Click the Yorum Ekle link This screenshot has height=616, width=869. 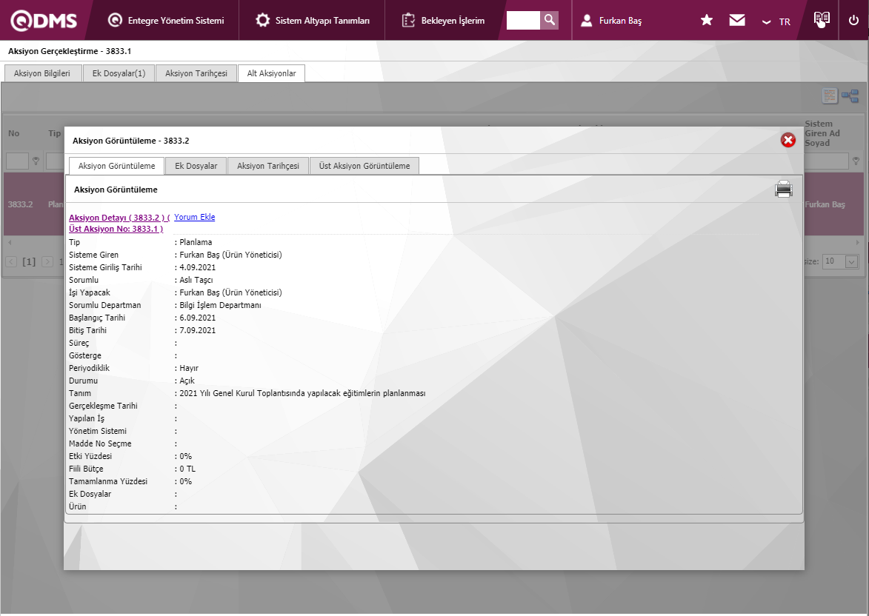coord(194,217)
